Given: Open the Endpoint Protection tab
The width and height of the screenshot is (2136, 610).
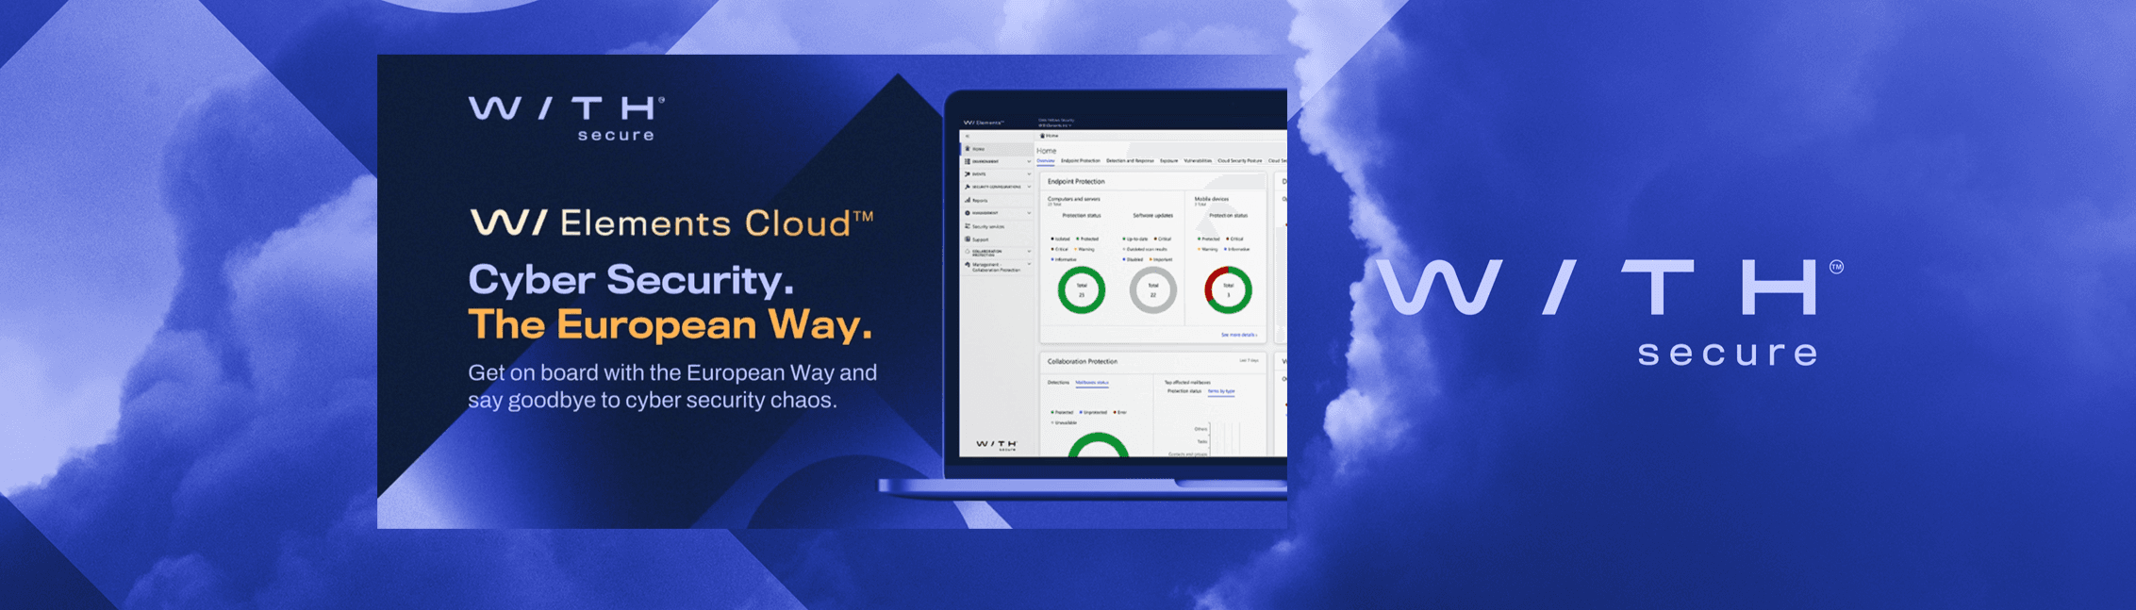Looking at the screenshot, I should pos(1080,161).
